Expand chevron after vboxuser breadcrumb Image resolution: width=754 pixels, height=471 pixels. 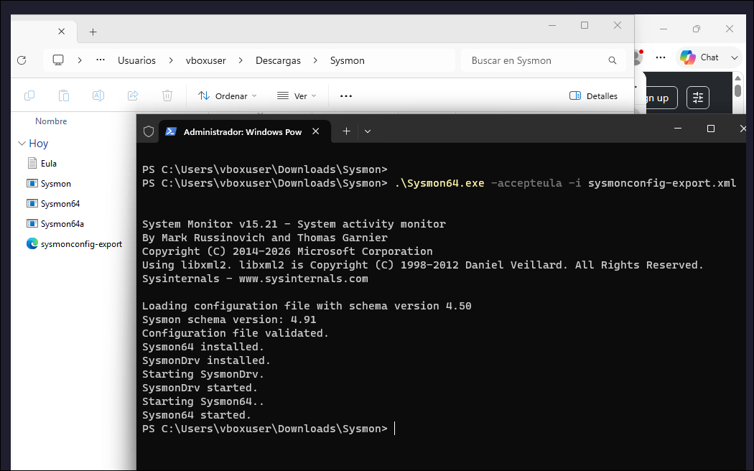pyautogui.click(x=241, y=60)
